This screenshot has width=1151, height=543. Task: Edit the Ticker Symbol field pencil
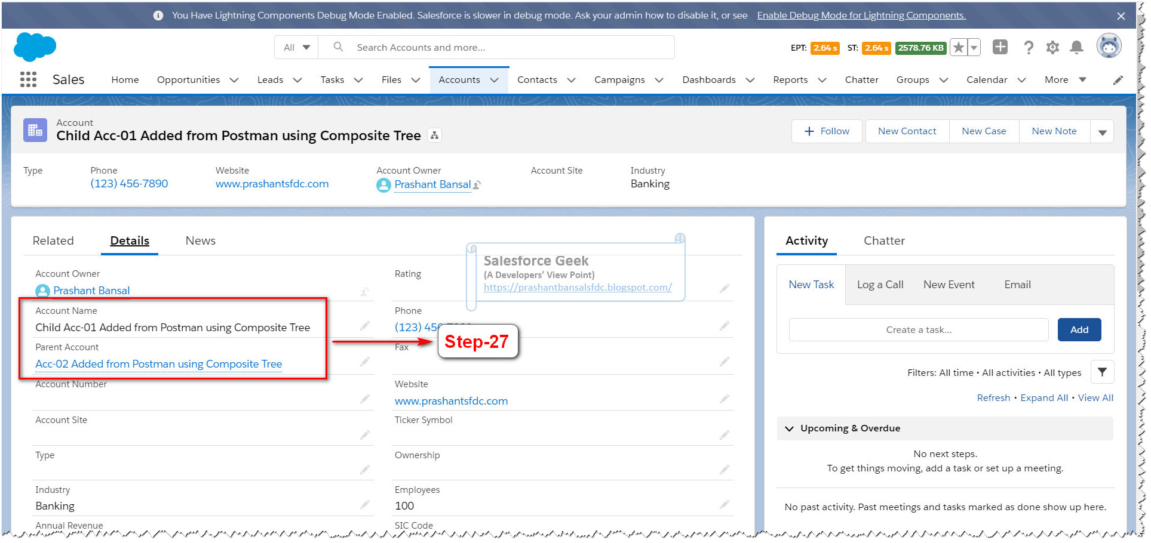[725, 435]
